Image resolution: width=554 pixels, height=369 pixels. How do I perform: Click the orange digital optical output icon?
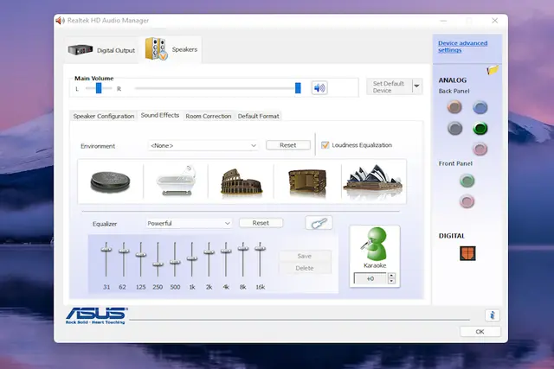467,253
